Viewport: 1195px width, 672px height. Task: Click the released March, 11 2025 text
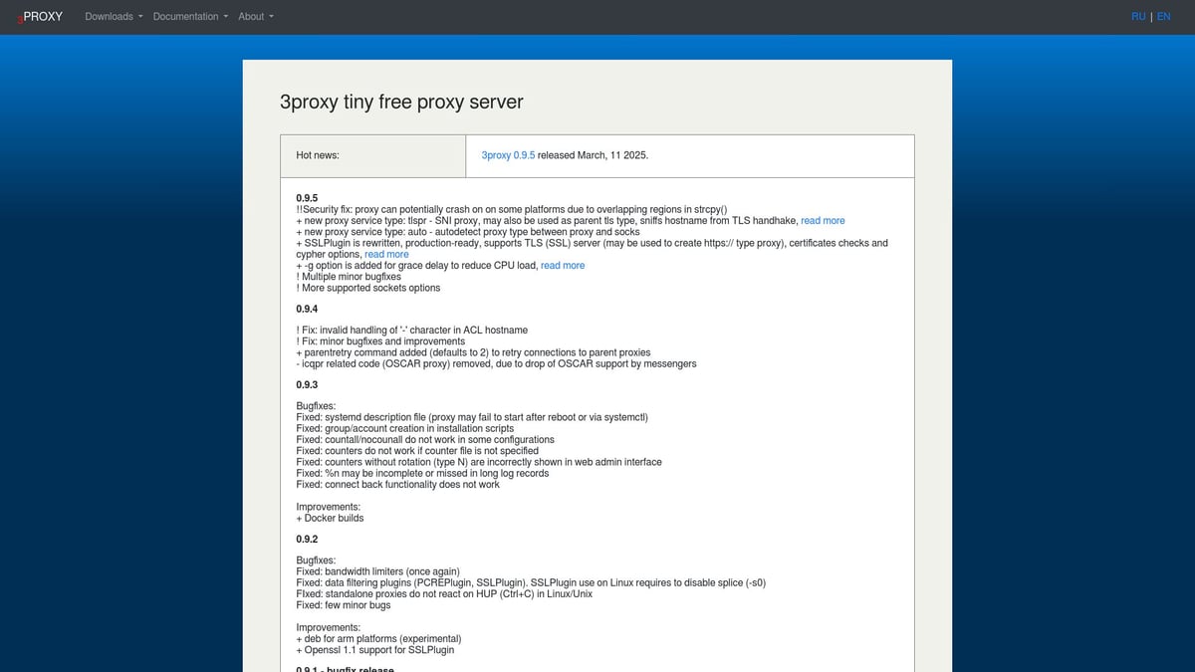tap(594, 155)
